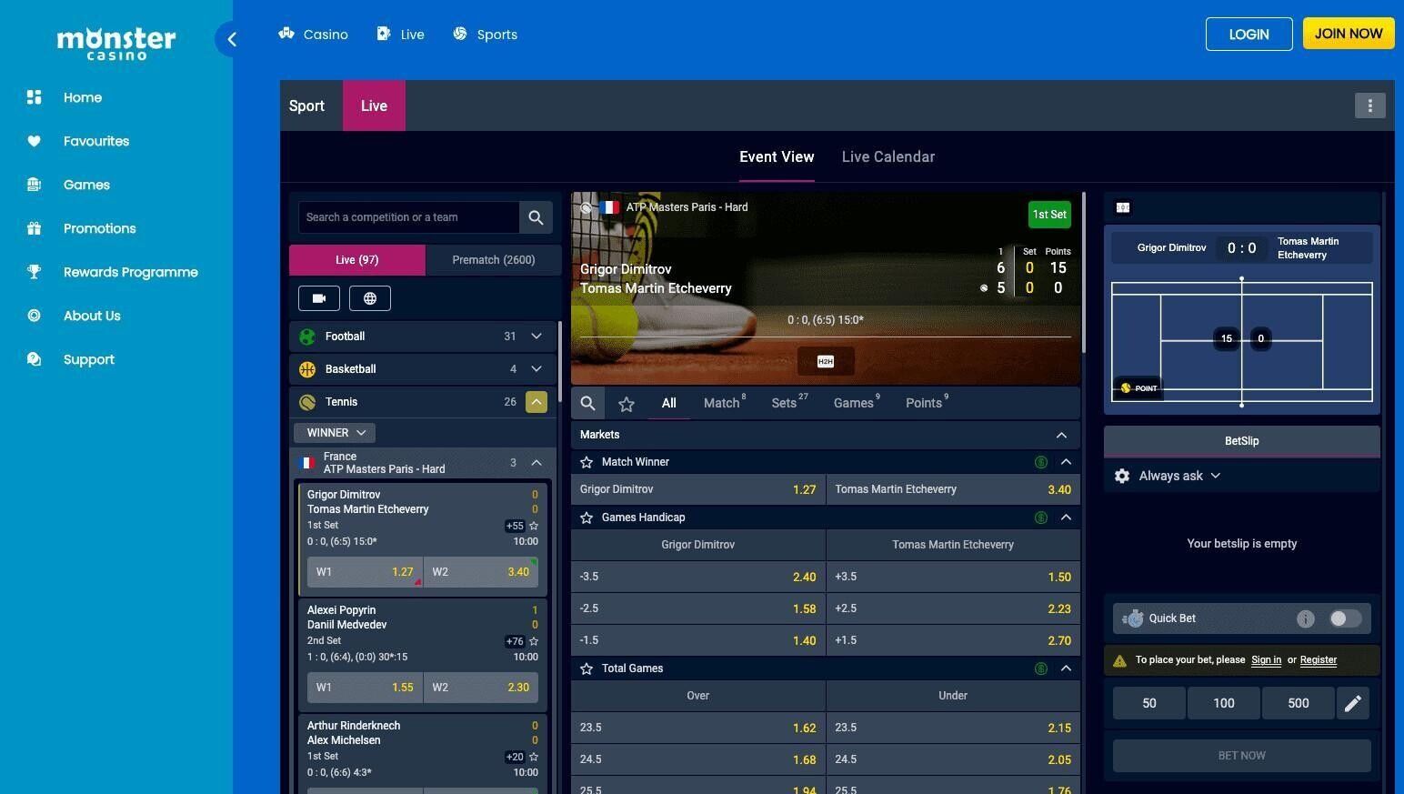Click cashout icon on Games Handicap market

click(x=1040, y=518)
